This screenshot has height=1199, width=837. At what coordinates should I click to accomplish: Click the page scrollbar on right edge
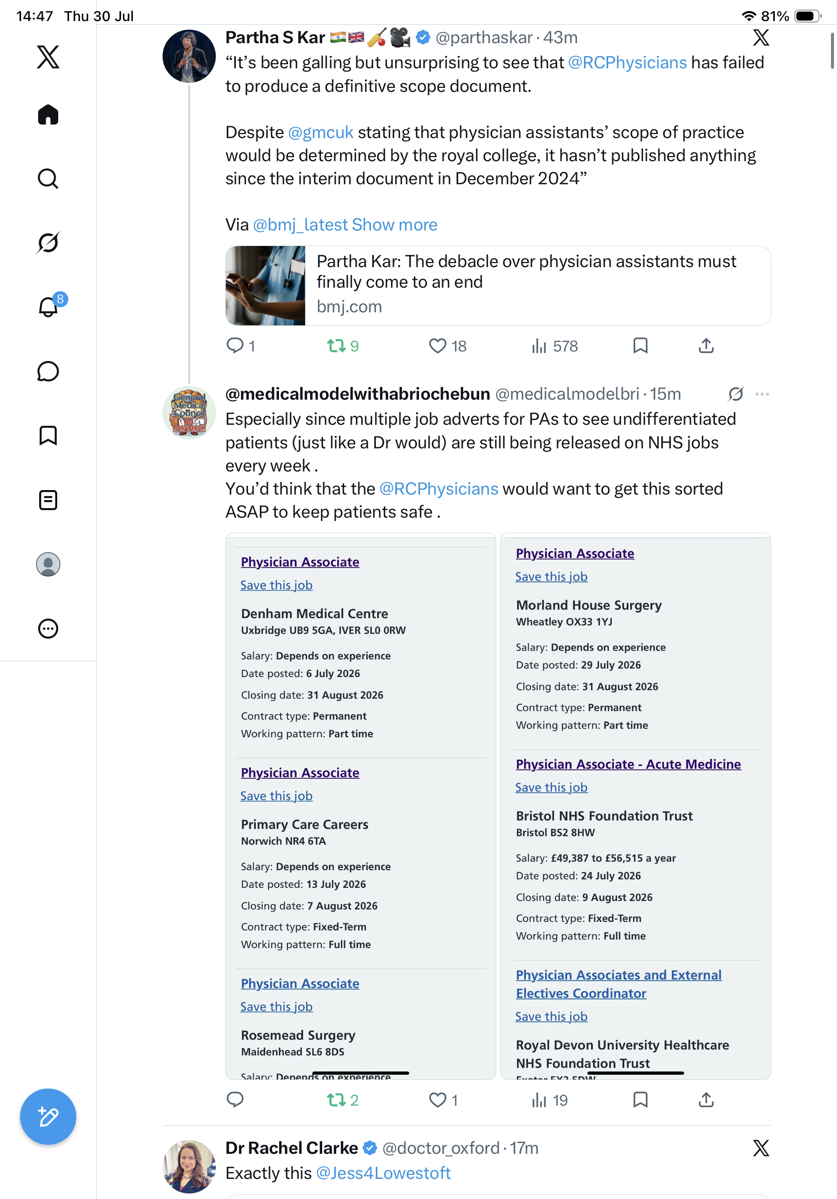pyautogui.click(x=832, y=50)
